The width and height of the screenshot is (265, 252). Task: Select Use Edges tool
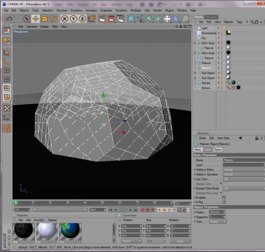(7, 79)
